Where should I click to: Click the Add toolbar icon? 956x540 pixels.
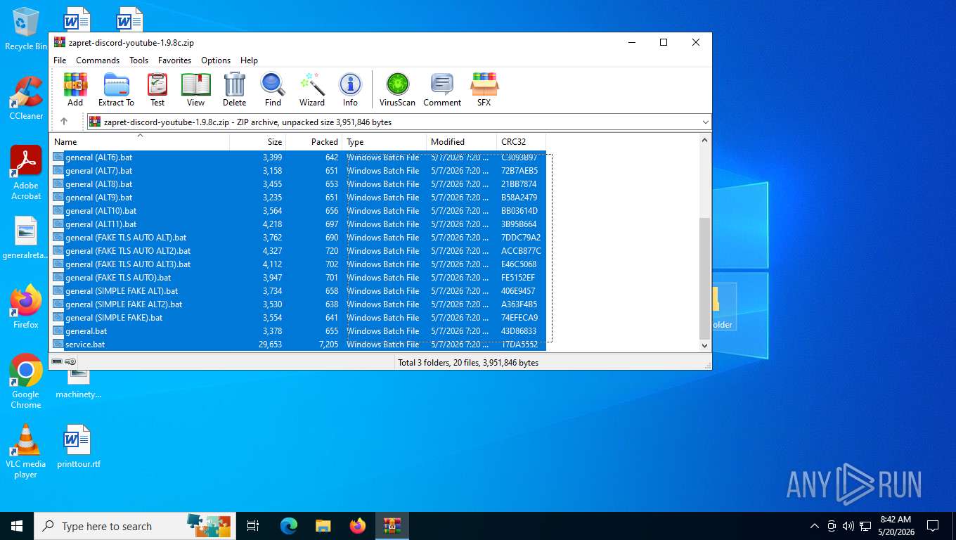tap(75, 89)
